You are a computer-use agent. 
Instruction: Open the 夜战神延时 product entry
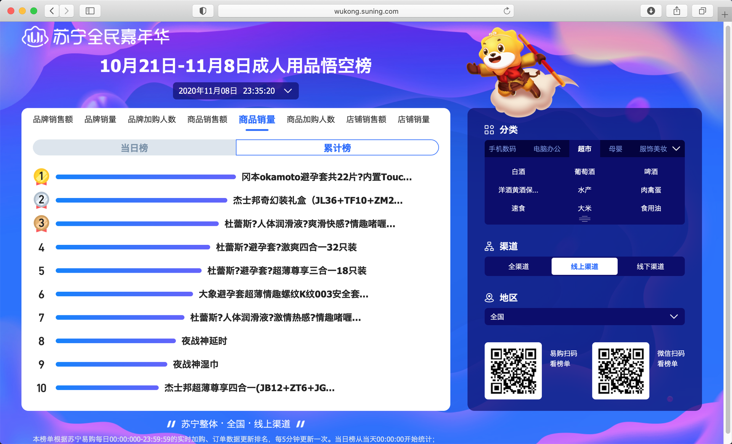coord(204,341)
